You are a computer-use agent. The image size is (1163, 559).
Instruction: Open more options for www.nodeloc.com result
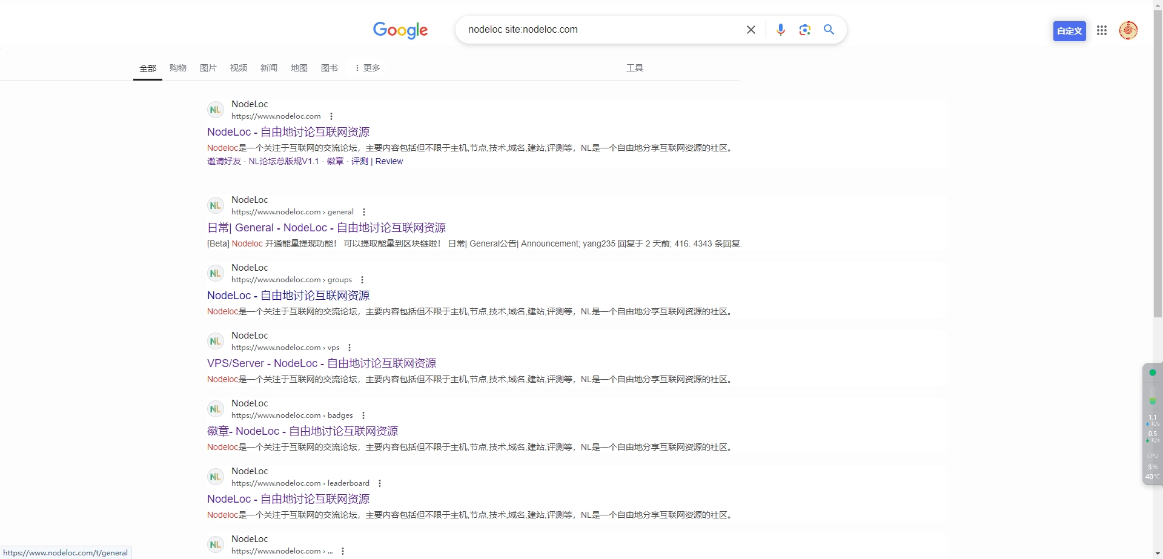point(331,116)
